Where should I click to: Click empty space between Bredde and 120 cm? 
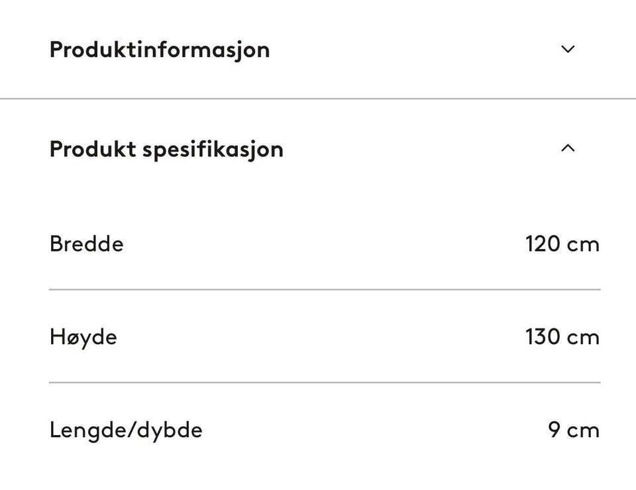(325, 244)
